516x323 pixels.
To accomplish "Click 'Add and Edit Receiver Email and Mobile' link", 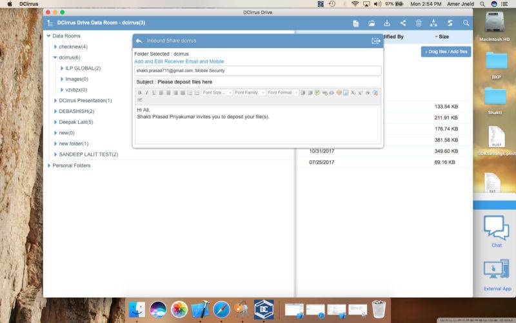I will (179, 61).
